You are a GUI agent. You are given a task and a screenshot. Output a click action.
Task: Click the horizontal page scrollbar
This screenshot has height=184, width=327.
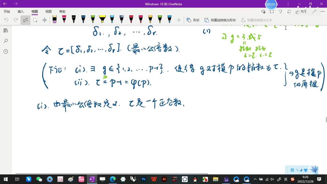point(112,174)
